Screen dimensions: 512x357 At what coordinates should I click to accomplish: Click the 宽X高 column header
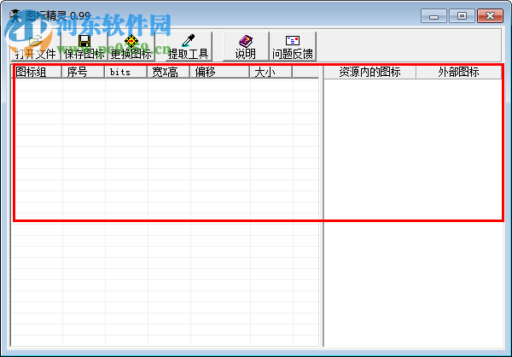tap(169, 72)
